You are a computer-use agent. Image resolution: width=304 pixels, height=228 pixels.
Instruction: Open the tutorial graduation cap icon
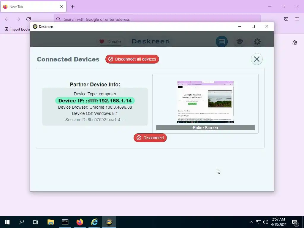tap(240, 42)
